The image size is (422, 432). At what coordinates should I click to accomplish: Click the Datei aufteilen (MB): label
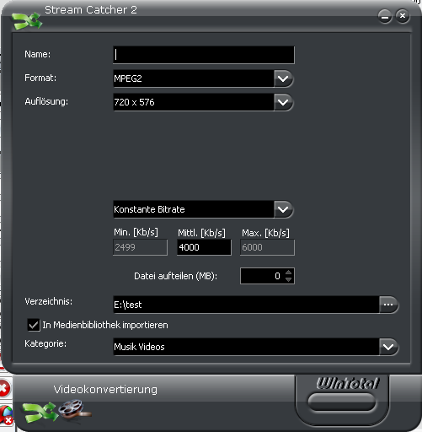point(176,276)
